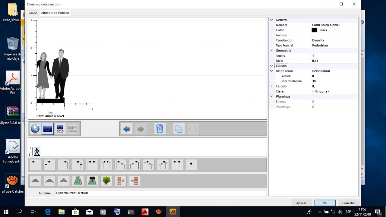Expand the Cálculo IL; property row

[271, 86]
